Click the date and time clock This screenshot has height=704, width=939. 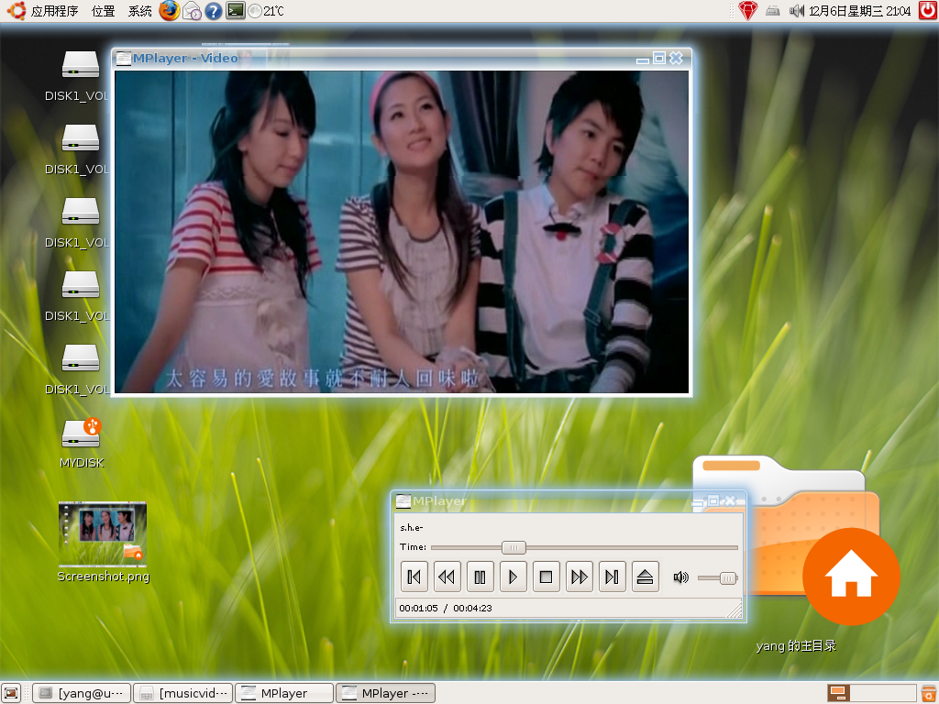[x=860, y=11]
